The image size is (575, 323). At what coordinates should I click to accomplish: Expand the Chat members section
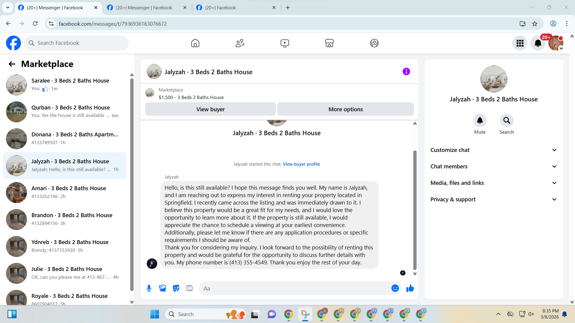pos(494,167)
